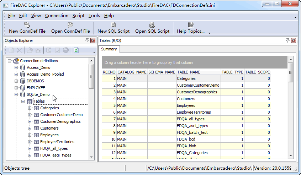Click the SQLite_Demo database icon
The height and width of the screenshot is (175, 301).
click(23, 94)
